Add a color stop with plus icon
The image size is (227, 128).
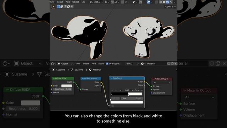112,90
